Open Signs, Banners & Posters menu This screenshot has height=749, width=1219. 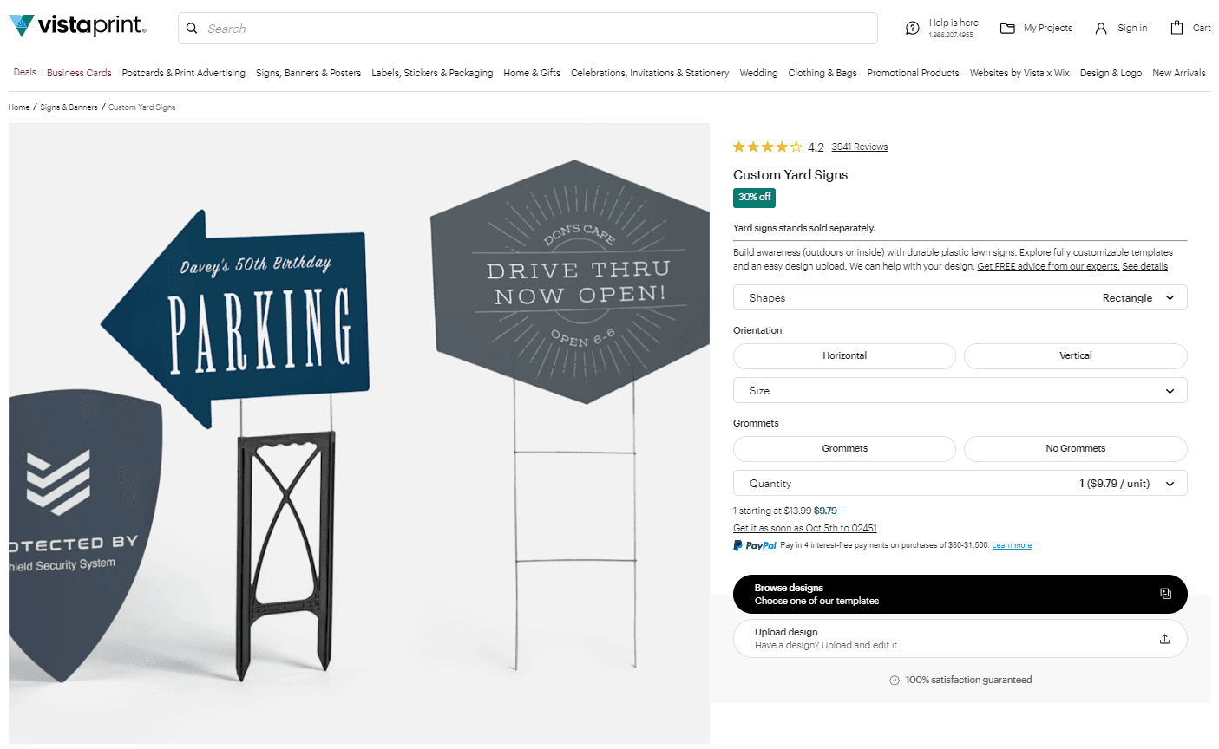[x=308, y=73]
